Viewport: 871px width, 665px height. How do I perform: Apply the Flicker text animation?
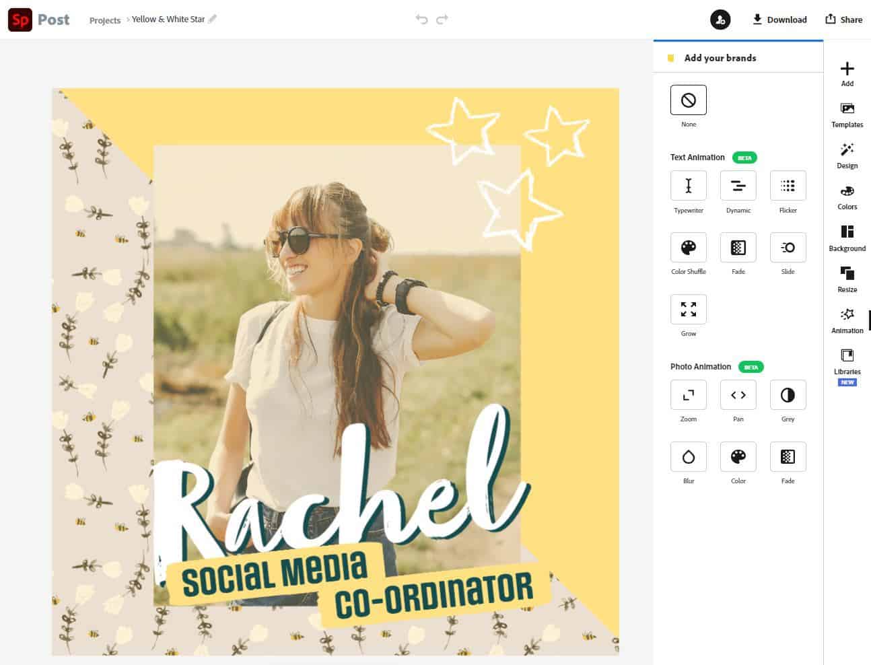click(788, 186)
